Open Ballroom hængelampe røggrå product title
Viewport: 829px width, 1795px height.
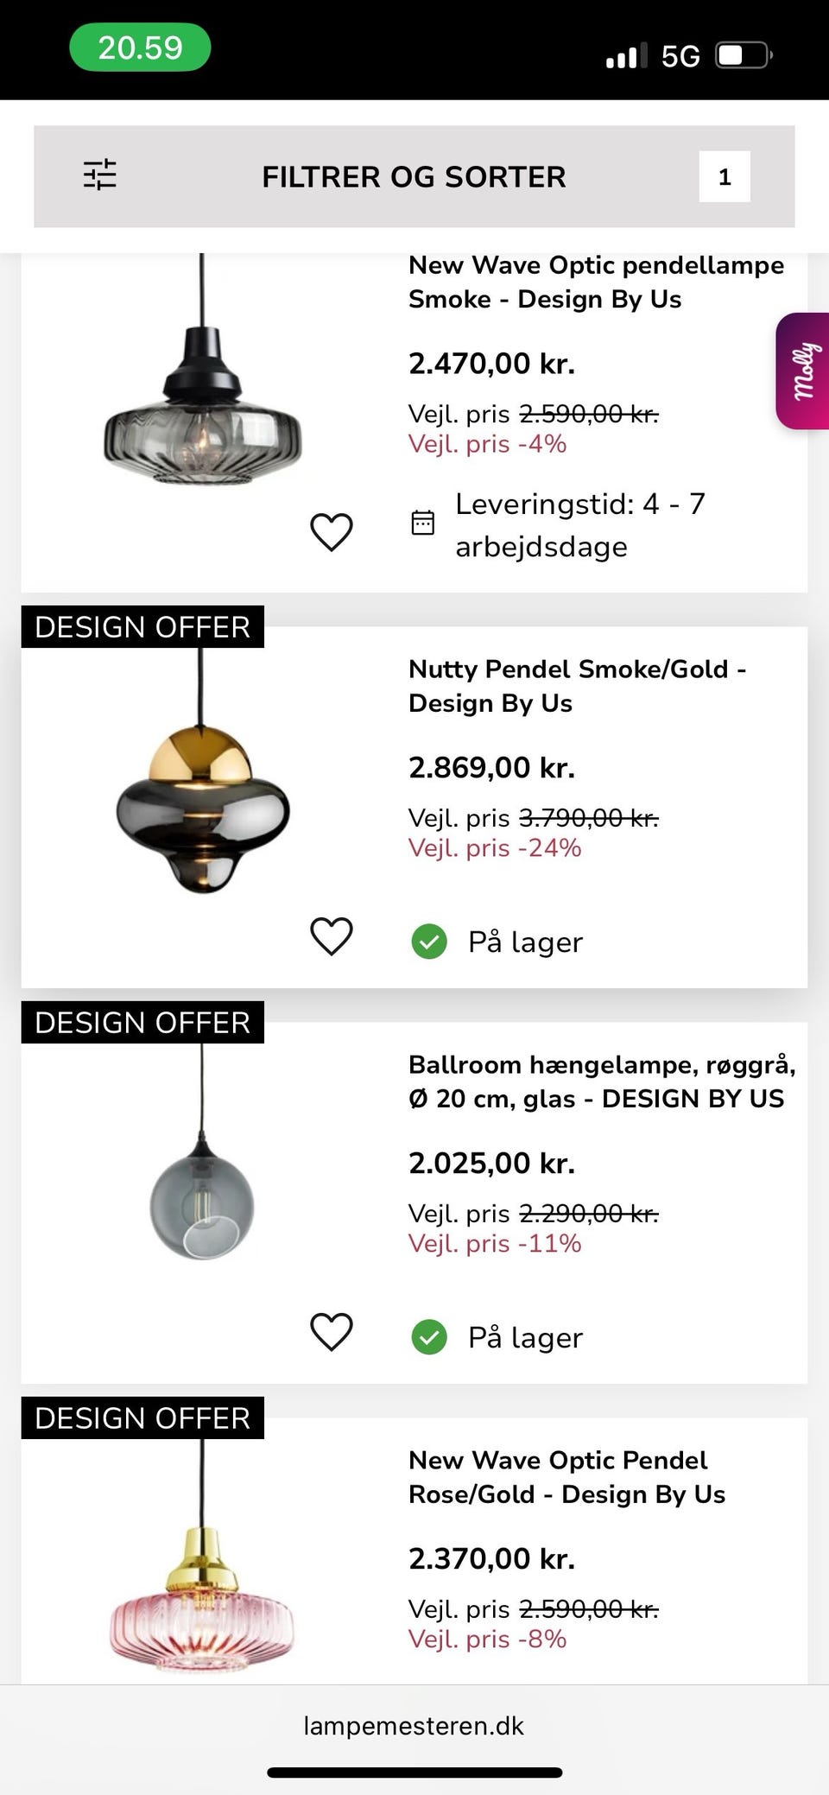tap(601, 1081)
